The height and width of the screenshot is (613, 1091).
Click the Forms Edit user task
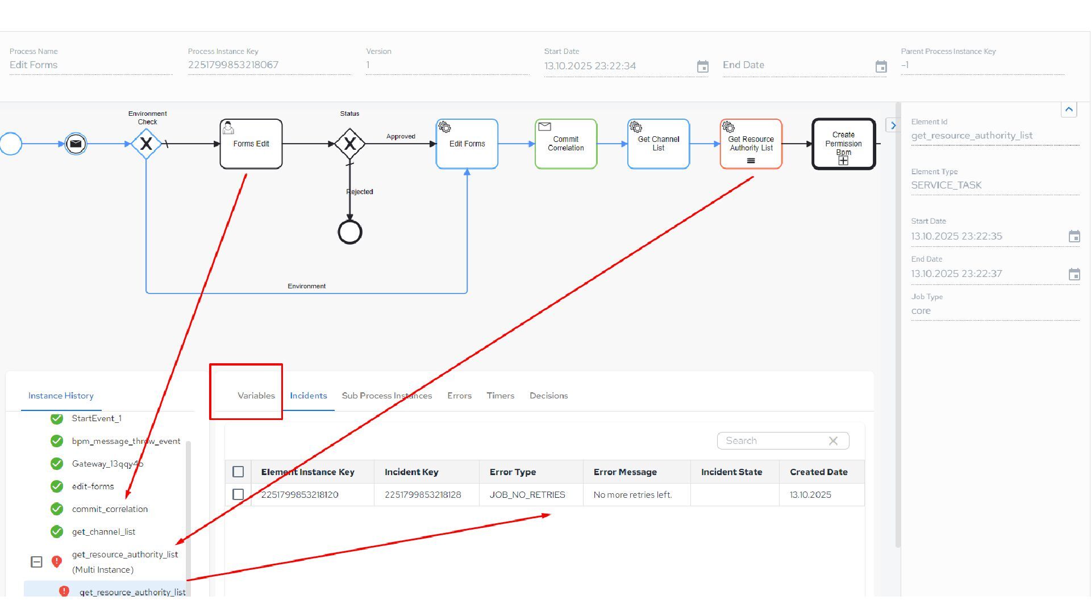[x=251, y=144]
